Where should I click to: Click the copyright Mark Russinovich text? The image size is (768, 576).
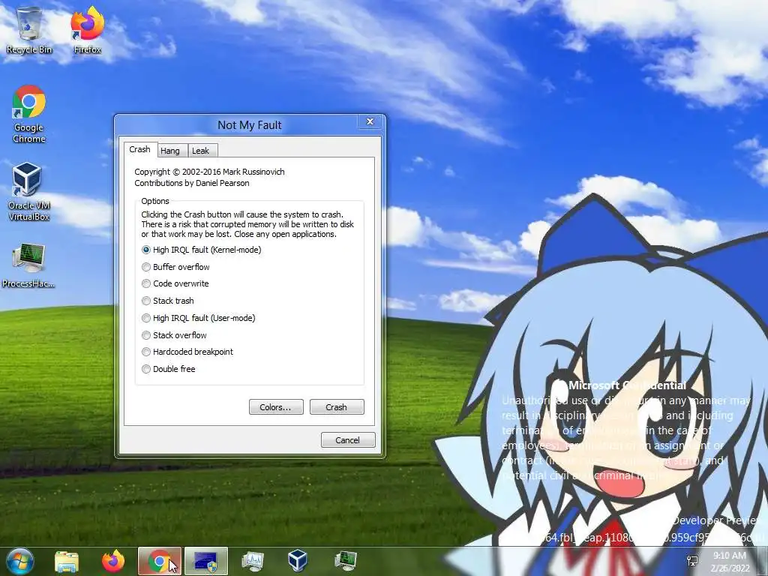[210, 172]
